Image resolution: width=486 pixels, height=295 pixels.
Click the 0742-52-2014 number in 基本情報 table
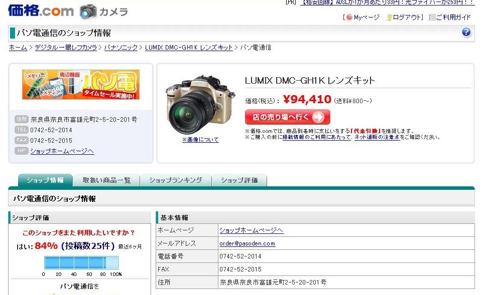click(x=240, y=256)
